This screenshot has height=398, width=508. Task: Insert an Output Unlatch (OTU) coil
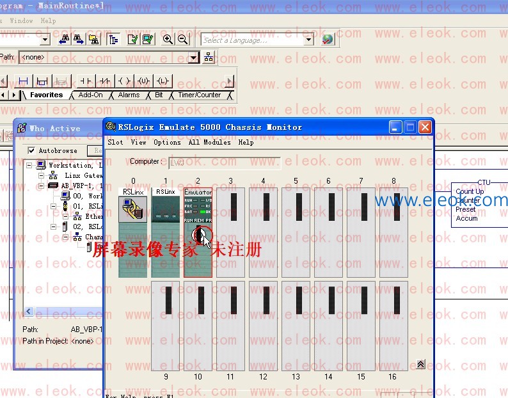pos(143,81)
